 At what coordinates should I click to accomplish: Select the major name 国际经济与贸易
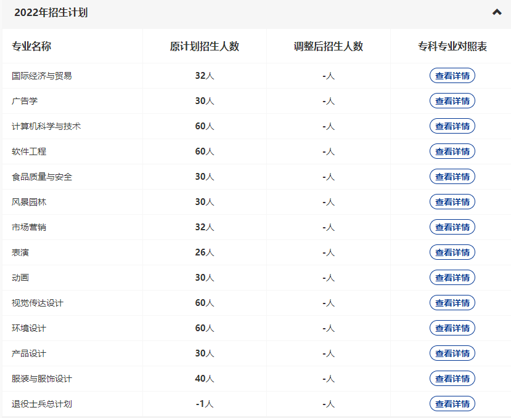pos(42,76)
